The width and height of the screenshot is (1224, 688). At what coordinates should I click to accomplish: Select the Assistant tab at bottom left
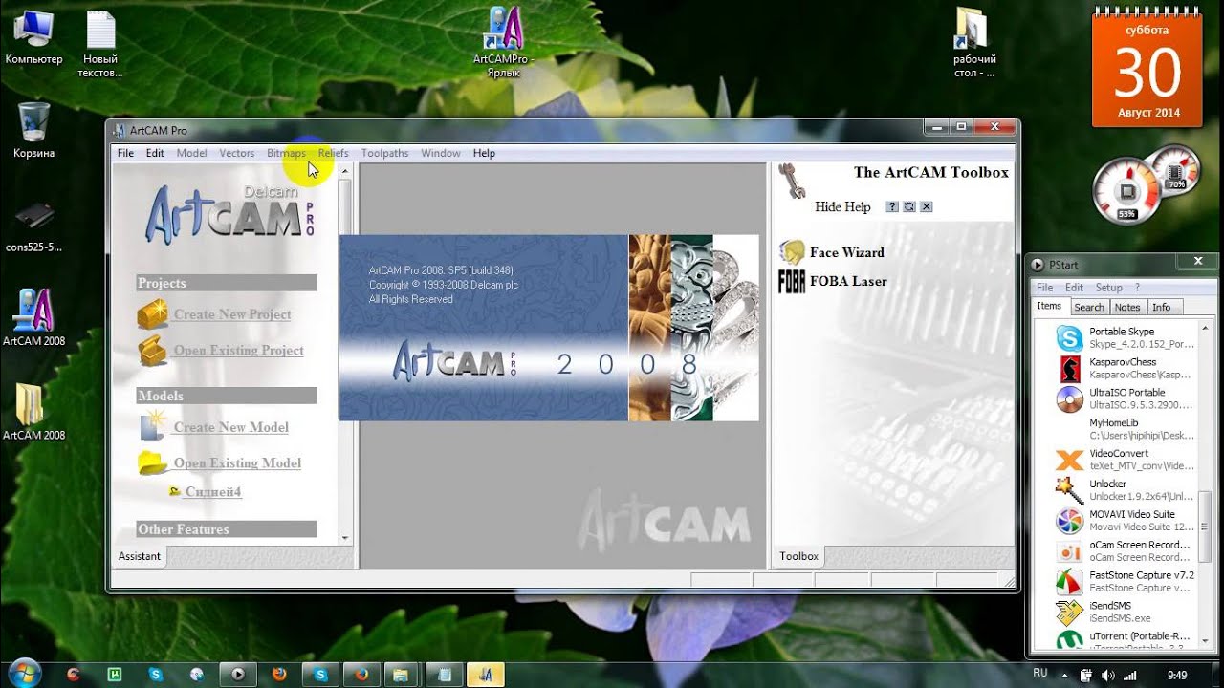pyautogui.click(x=140, y=556)
